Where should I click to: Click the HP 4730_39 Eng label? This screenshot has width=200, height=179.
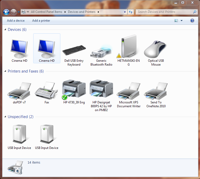tap(74, 102)
